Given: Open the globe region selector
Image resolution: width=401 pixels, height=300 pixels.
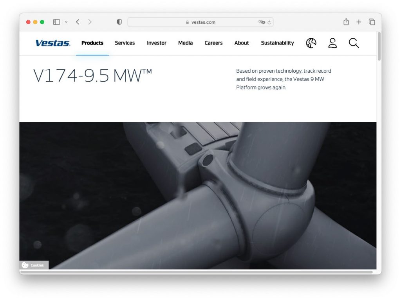Looking at the screenshot, I should coord(311,43).
